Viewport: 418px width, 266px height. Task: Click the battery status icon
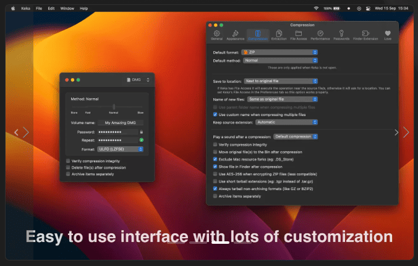point(337,8)
